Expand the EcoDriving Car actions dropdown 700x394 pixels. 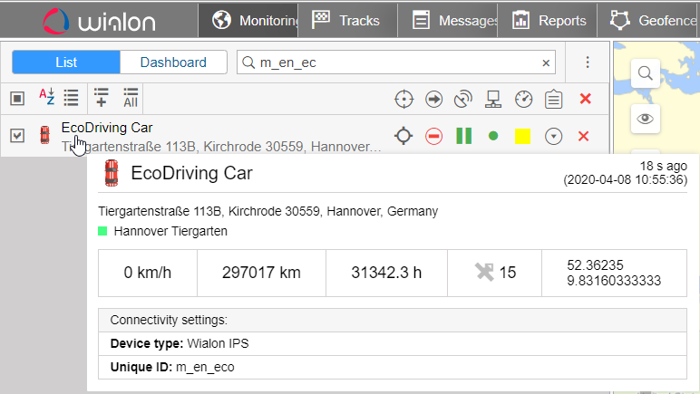click(x=553, y=136)
